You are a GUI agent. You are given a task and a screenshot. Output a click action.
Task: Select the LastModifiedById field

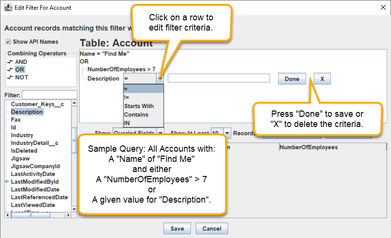(34, 182)
